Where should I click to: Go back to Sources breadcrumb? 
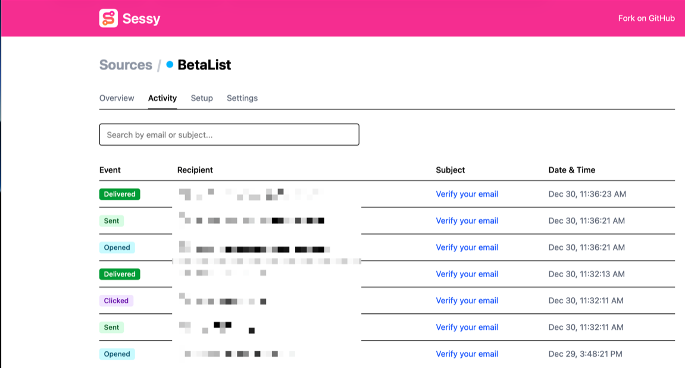(126, 65)
